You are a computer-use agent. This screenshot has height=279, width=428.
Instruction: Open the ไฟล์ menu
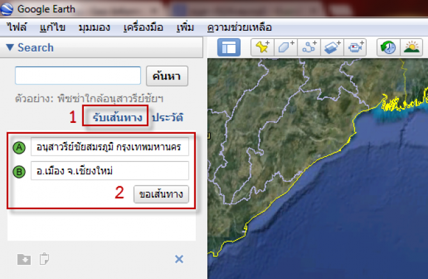pos(17,28)
